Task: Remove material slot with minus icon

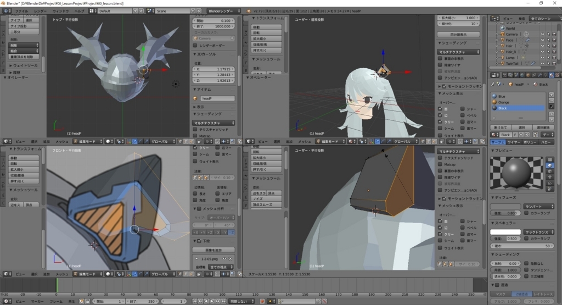Action: 551,101
